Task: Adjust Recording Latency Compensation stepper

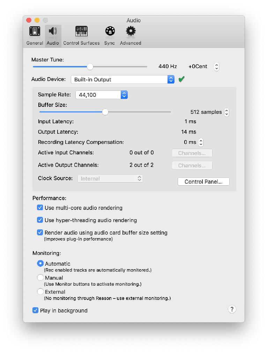Action: (201, 142)
